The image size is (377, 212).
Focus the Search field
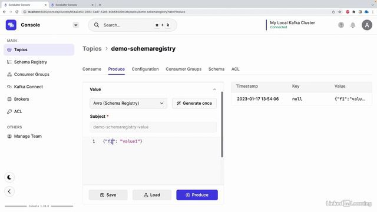[x=133, y=25]
